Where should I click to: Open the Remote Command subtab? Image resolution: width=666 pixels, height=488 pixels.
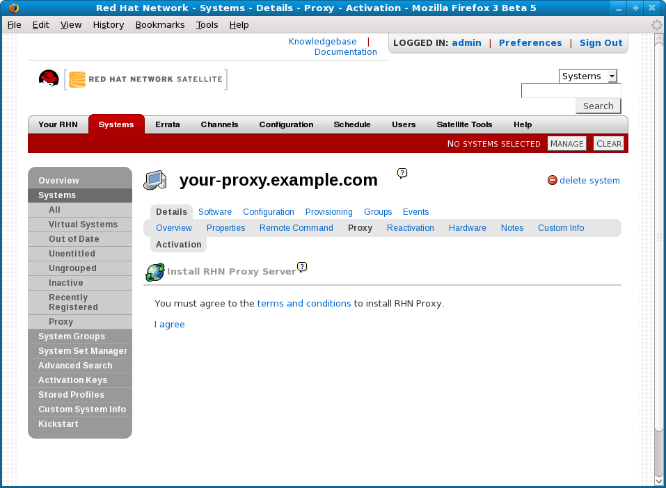tap(296, 228)
